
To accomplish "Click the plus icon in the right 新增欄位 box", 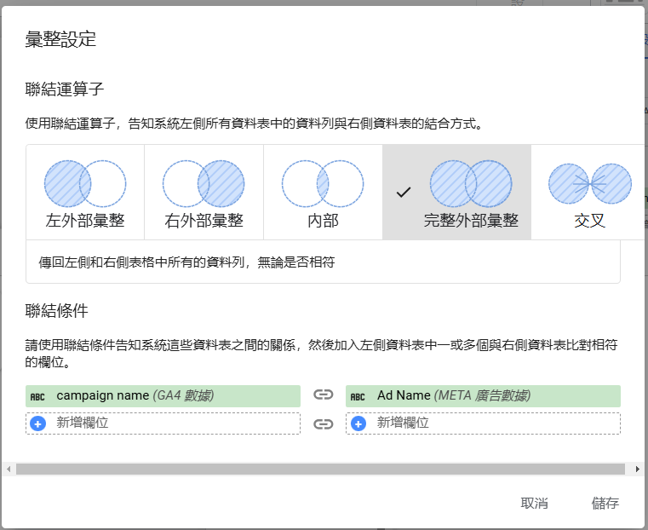I will [358, 423].
